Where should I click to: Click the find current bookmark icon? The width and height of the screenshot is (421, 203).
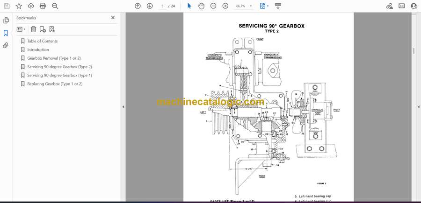[x=52, y=29]
